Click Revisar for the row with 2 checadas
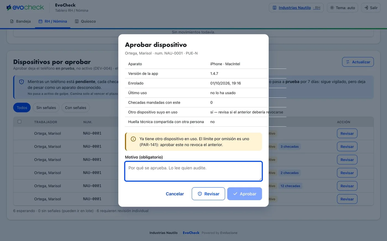387x241 pixels. 347,173
